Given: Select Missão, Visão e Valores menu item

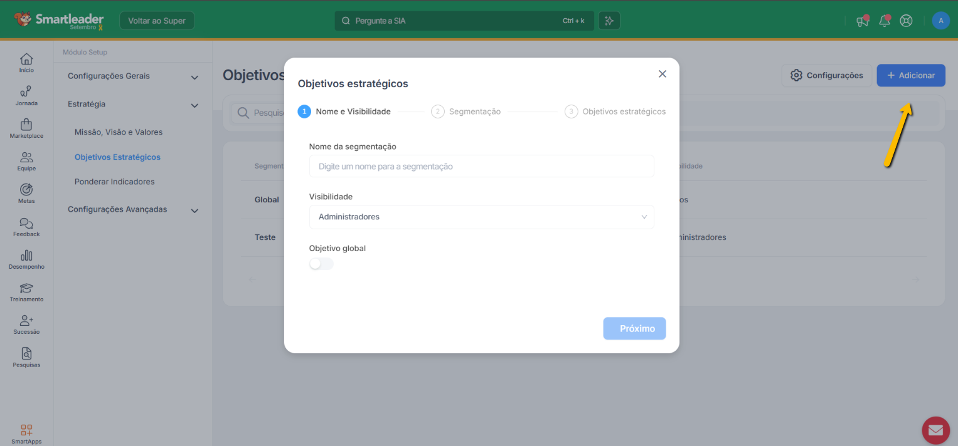Looking at the screenshot, I should tap(119, 132).
